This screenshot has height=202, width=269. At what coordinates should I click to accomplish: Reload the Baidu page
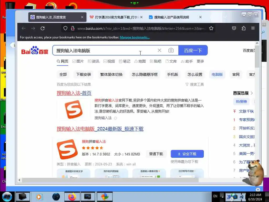(43, 28)
